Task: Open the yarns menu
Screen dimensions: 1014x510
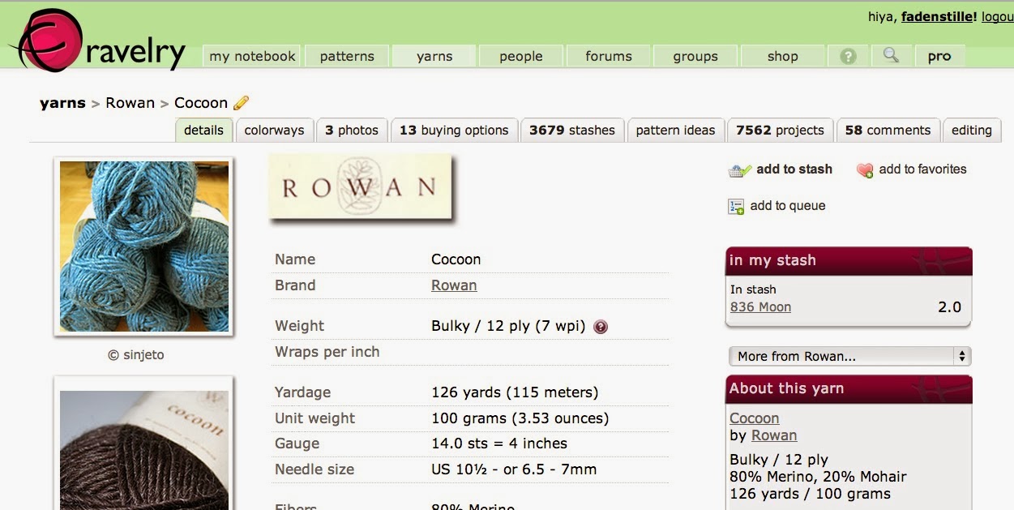Action: coord(434,56)
